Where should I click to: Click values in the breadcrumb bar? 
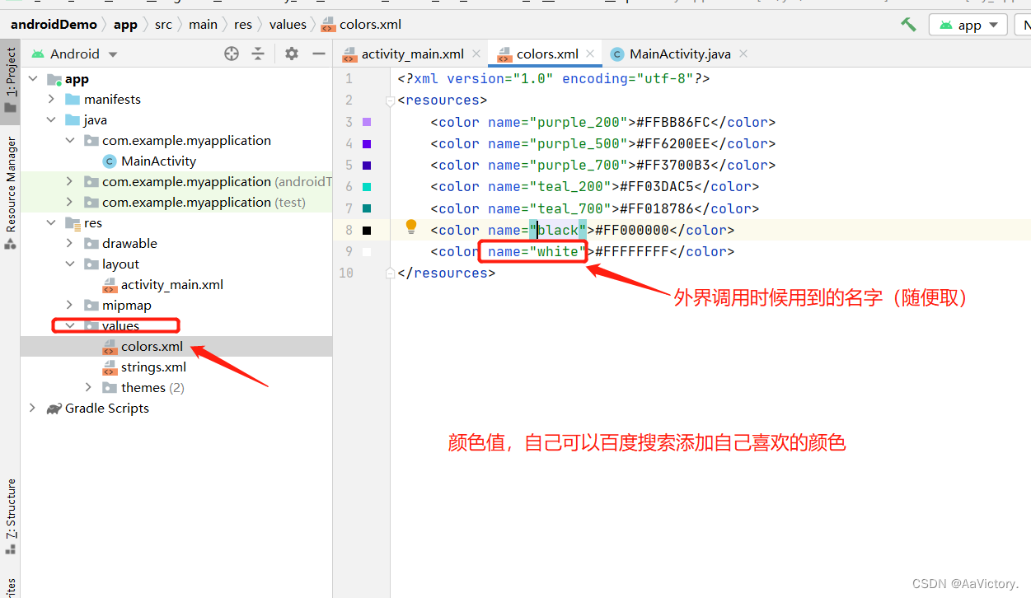click(288, 24)
